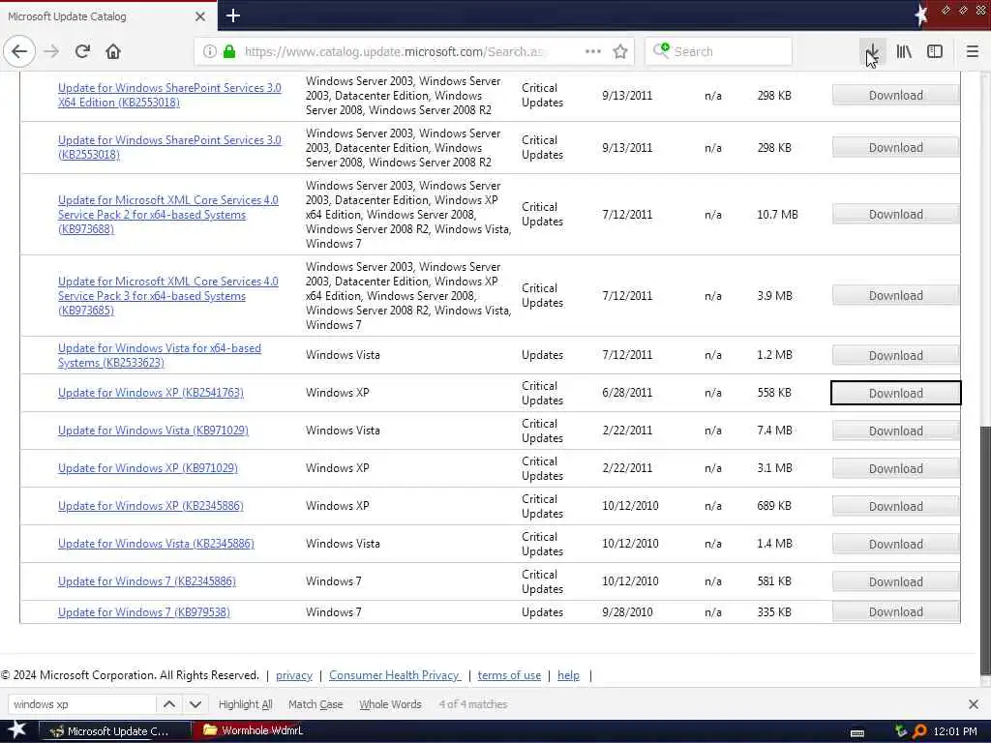Viewport: 991px width, 743px height.
Task: Download the 581 KB Windows 7 update
Action: click(x=895, y=581)
